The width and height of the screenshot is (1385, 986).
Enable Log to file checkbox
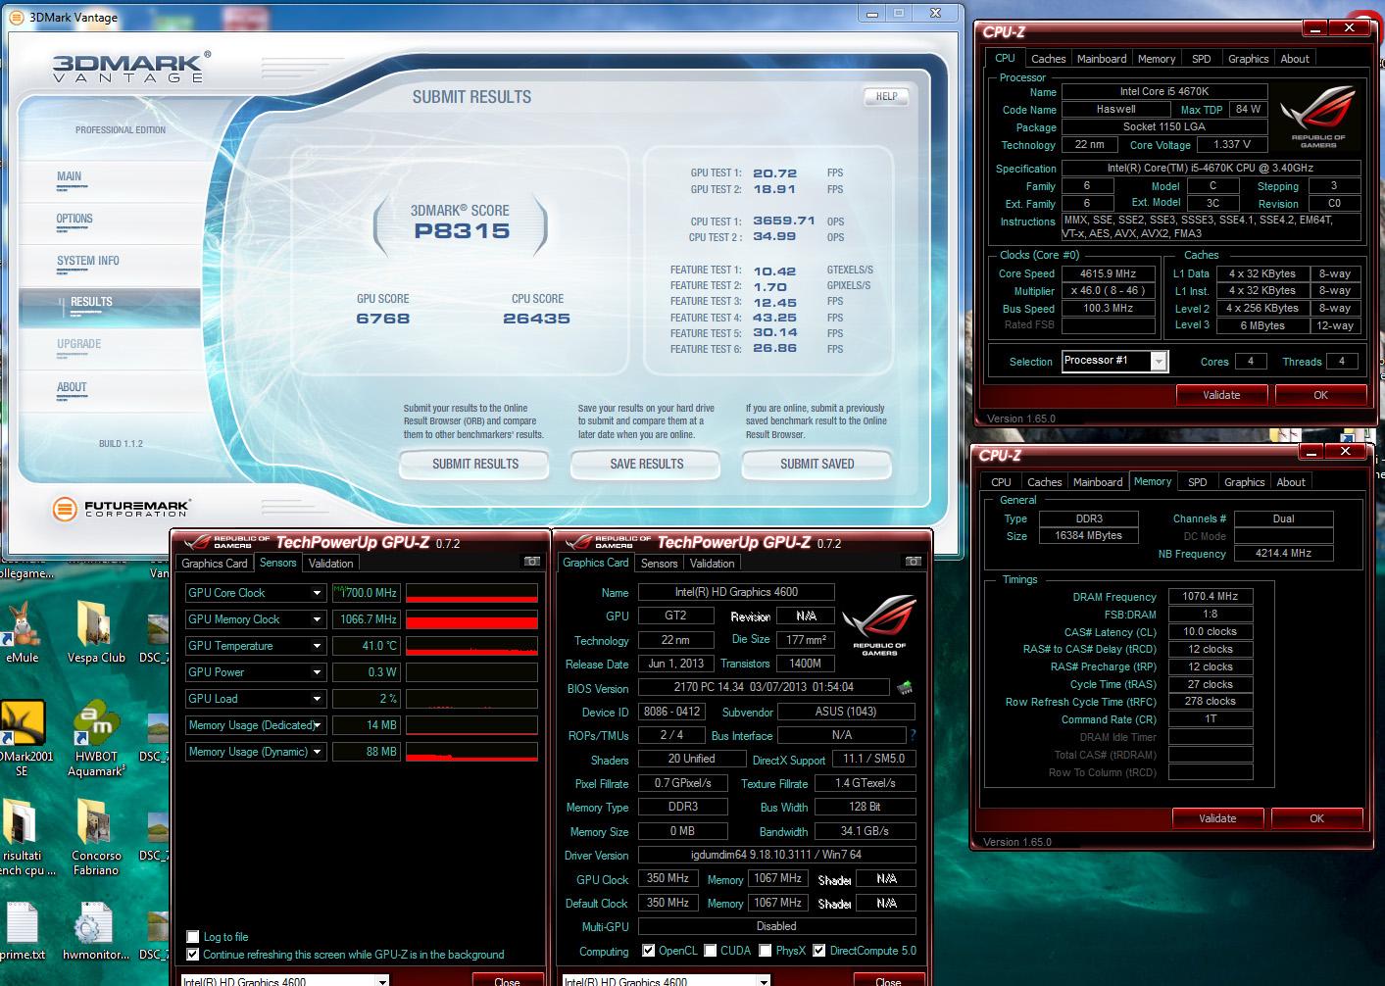click(193, 937)
